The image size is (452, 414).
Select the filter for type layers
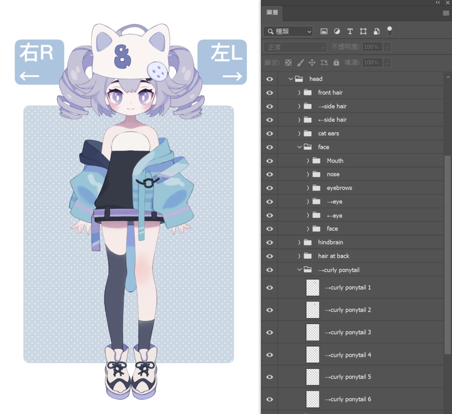click(350, 31)
